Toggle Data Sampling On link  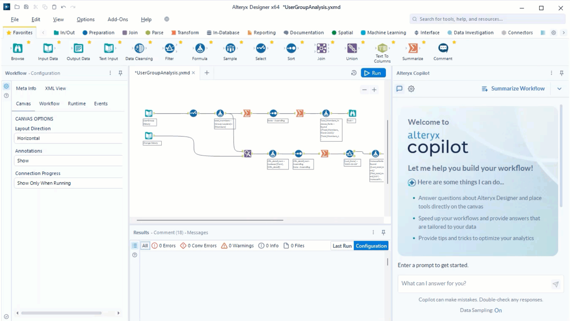click(x=498, y=310)
